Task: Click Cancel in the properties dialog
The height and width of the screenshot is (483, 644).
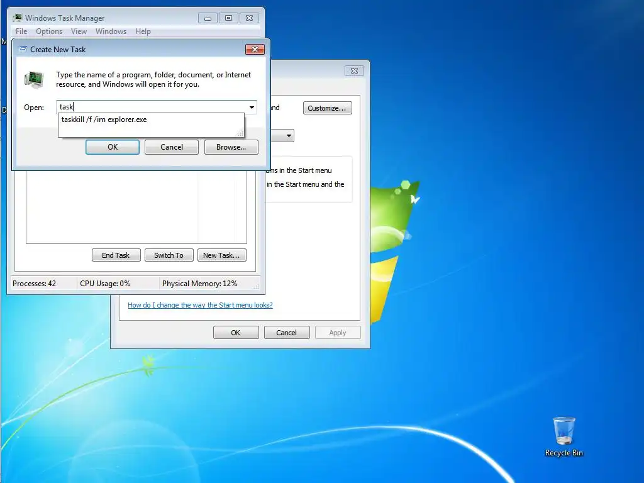Action: click(x=286, y=333)
